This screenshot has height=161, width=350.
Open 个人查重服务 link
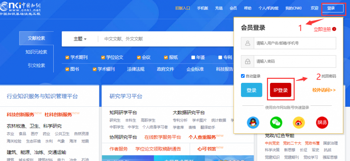(202, 137)
